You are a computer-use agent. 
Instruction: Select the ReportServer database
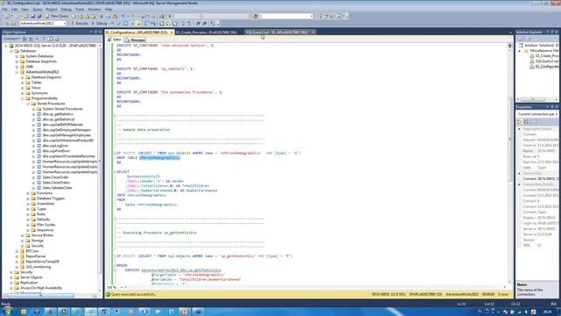(36, 256)
